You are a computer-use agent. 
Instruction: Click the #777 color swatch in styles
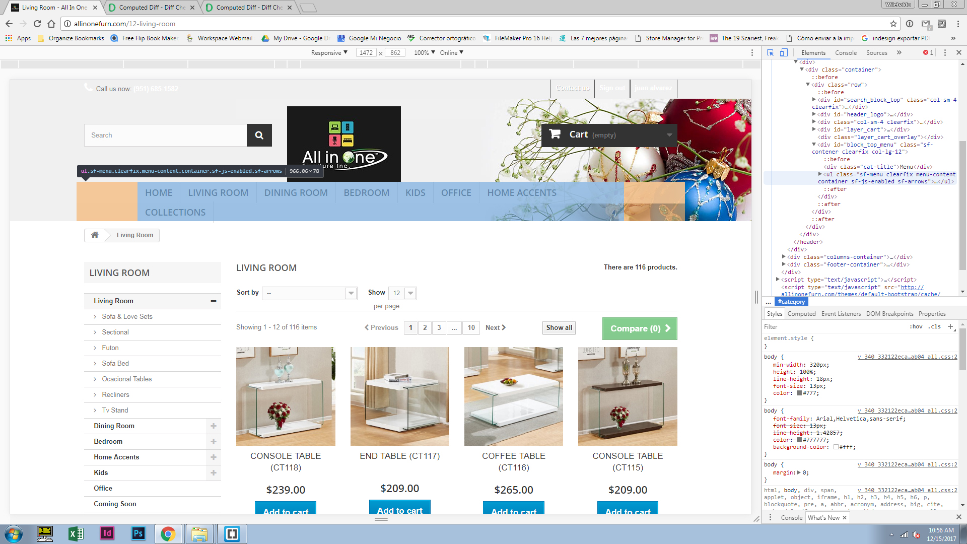click(x=799, y=393)
